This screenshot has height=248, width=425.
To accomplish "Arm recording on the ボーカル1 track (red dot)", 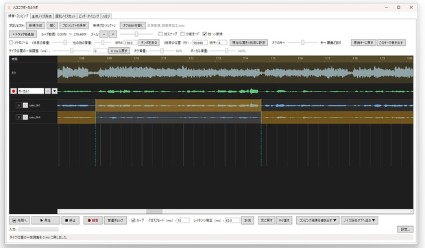I will pos(14,91).
